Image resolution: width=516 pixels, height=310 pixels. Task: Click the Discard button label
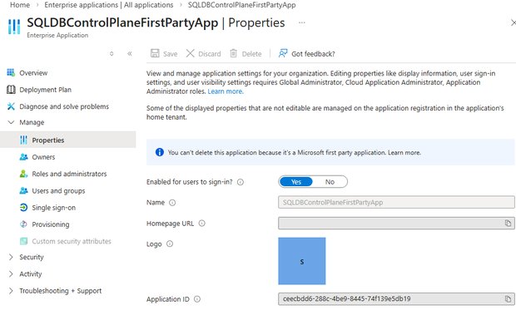pos(210,54)
